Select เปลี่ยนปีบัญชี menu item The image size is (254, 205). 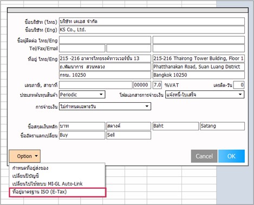[57, 176]
